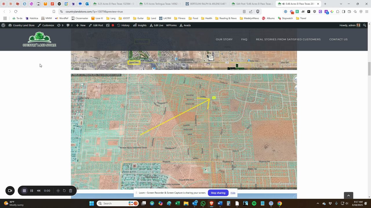
Task: Open the Yoast SEO admin bar icon
Action: point(108,25)
